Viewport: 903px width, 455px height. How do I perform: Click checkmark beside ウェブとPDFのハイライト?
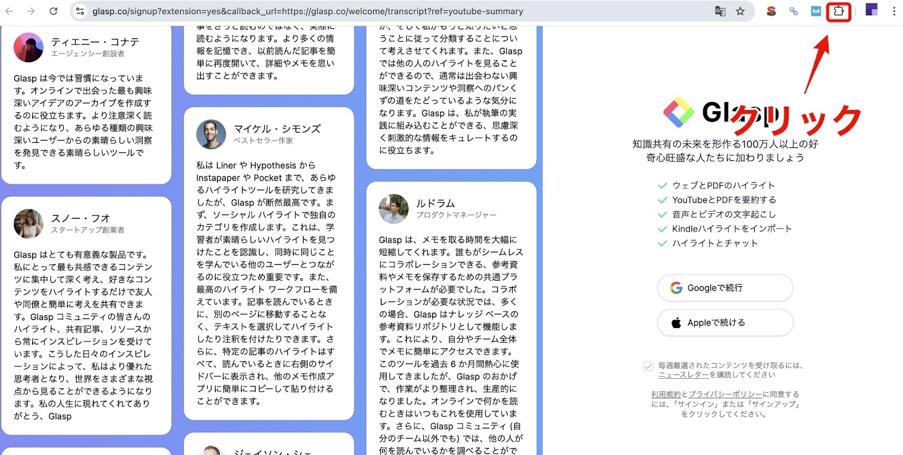(x=663, y=185)
